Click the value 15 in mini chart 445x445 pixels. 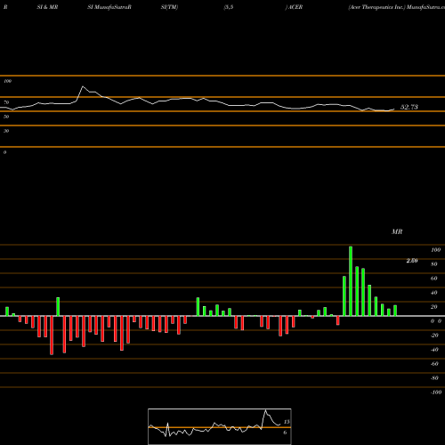pos(287,422)
